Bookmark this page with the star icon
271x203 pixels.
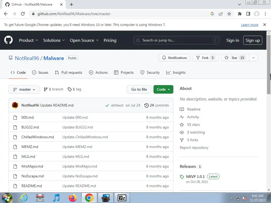(x=229, y=14)
